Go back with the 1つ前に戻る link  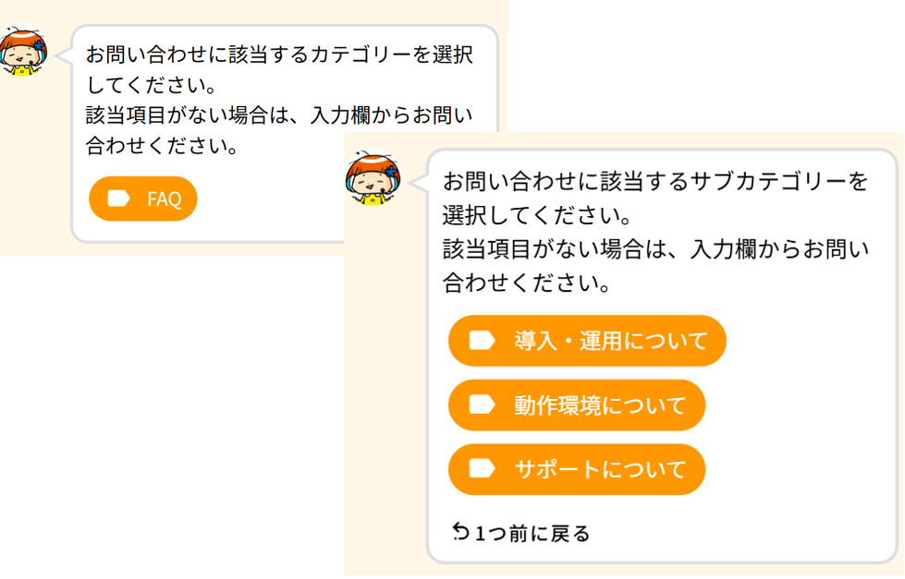[x=532, y=533]
